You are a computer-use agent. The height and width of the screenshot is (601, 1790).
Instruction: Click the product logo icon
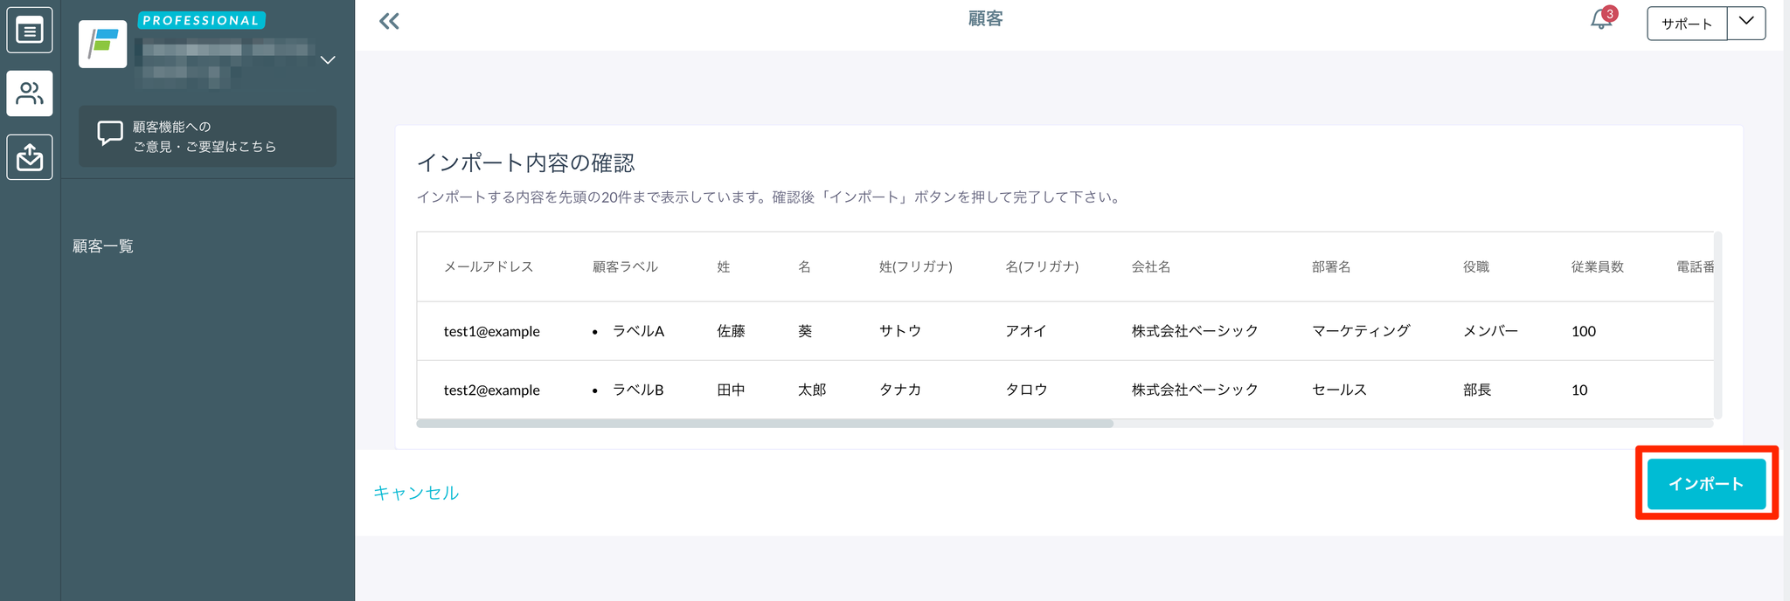tap(103, 44)
